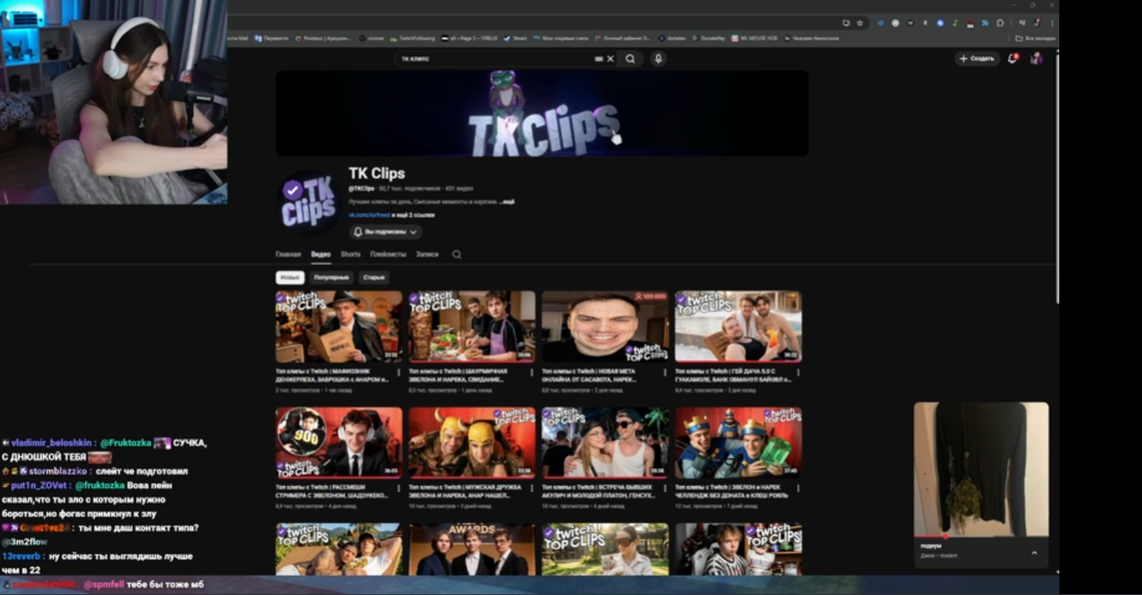Click the Мафиозник video title text
This screenshot has width=1142, height=595.
pyautogui.click(x=332, y=375)
